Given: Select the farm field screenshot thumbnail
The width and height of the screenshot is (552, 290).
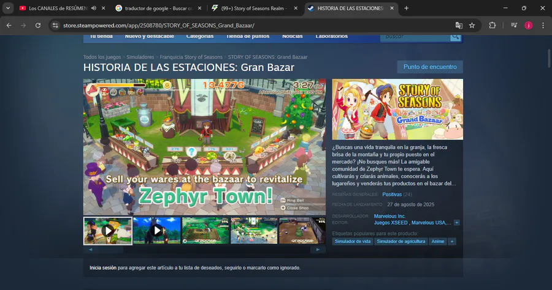Looking at the screenshot, I should [205, 231].
